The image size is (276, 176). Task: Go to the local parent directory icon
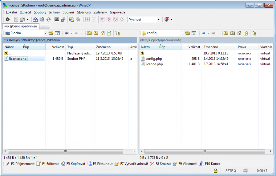click(89, 33)
